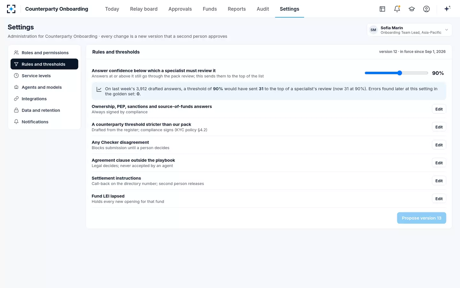The height and width of the screenshot is (288, 460).
Task: Click the Rules and thresholds funnel icon
Action: click(16, 64)
